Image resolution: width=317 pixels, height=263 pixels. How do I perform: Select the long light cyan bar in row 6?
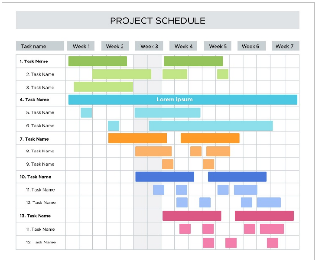(x=211, y=125)
